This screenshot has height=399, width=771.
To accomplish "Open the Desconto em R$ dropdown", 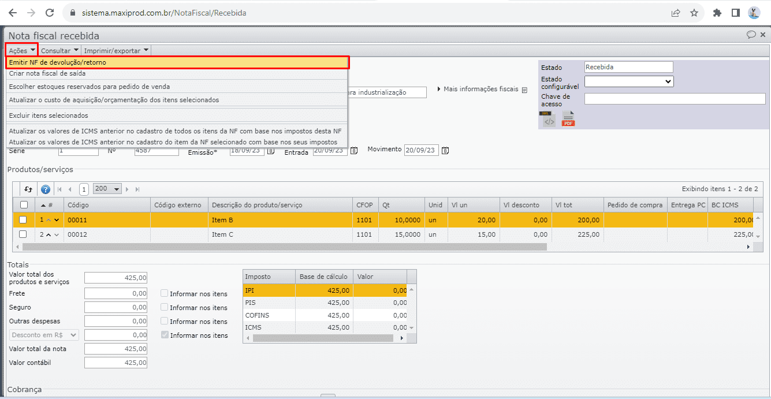I will point(44,335).
